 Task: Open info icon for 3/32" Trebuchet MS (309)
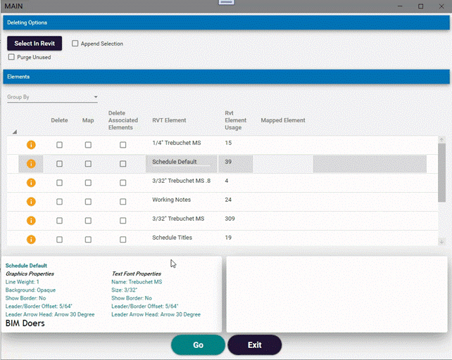pos(31,221)
